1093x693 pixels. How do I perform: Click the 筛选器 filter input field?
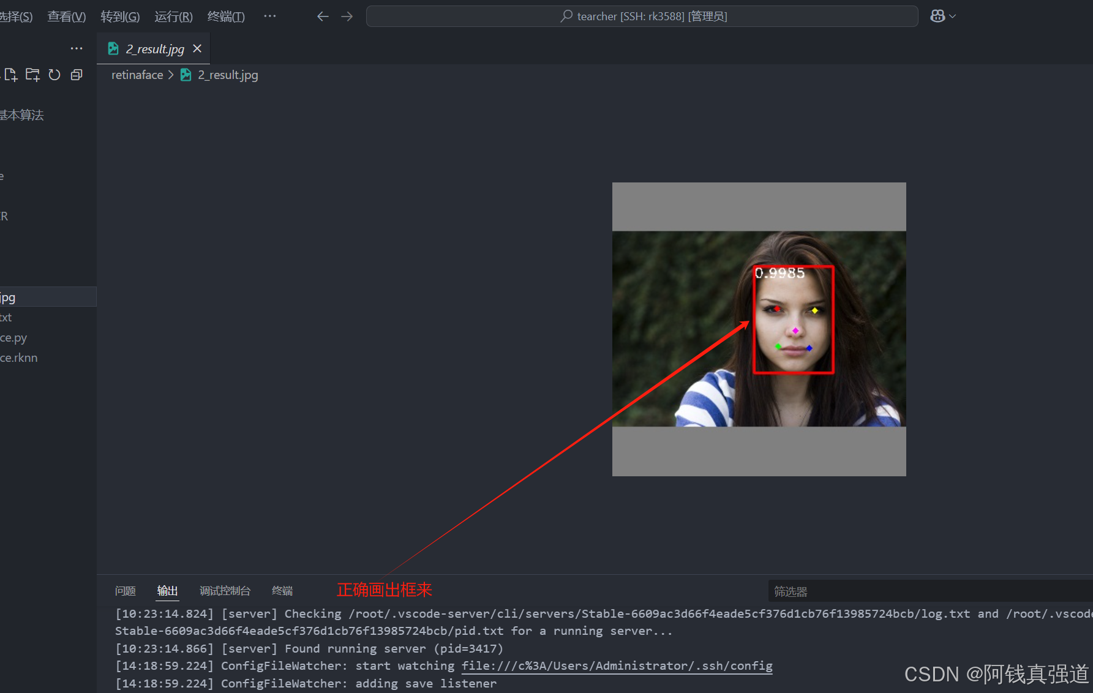[x=930, y=591]
